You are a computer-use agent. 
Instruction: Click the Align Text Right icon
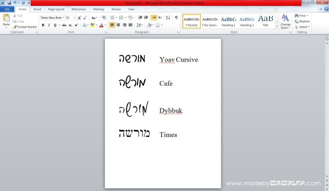tap(124, 25)
